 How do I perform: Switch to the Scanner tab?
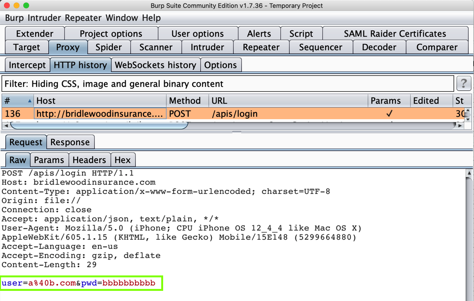point(156,47)
